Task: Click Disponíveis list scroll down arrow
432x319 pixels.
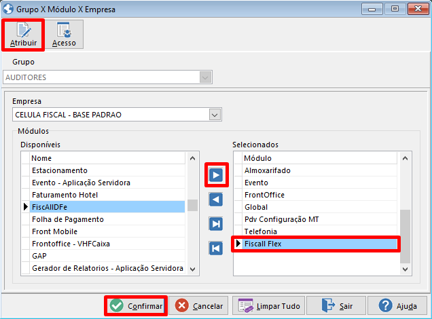Action: pos(193,269)
